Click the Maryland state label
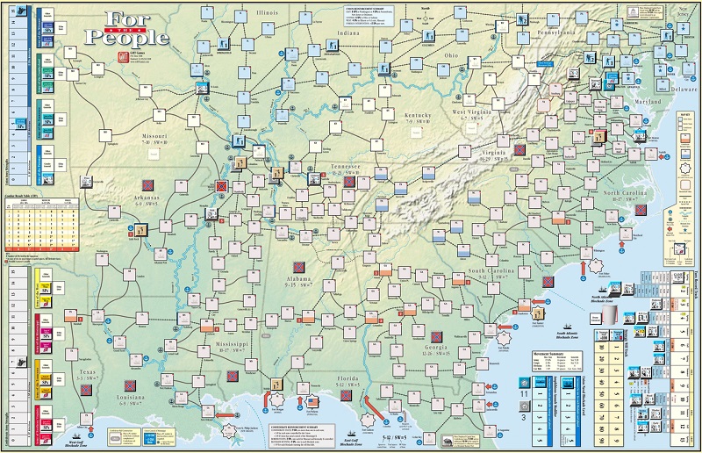The height and width of the screenshot is (453, 702). click(x=648, y=102)
